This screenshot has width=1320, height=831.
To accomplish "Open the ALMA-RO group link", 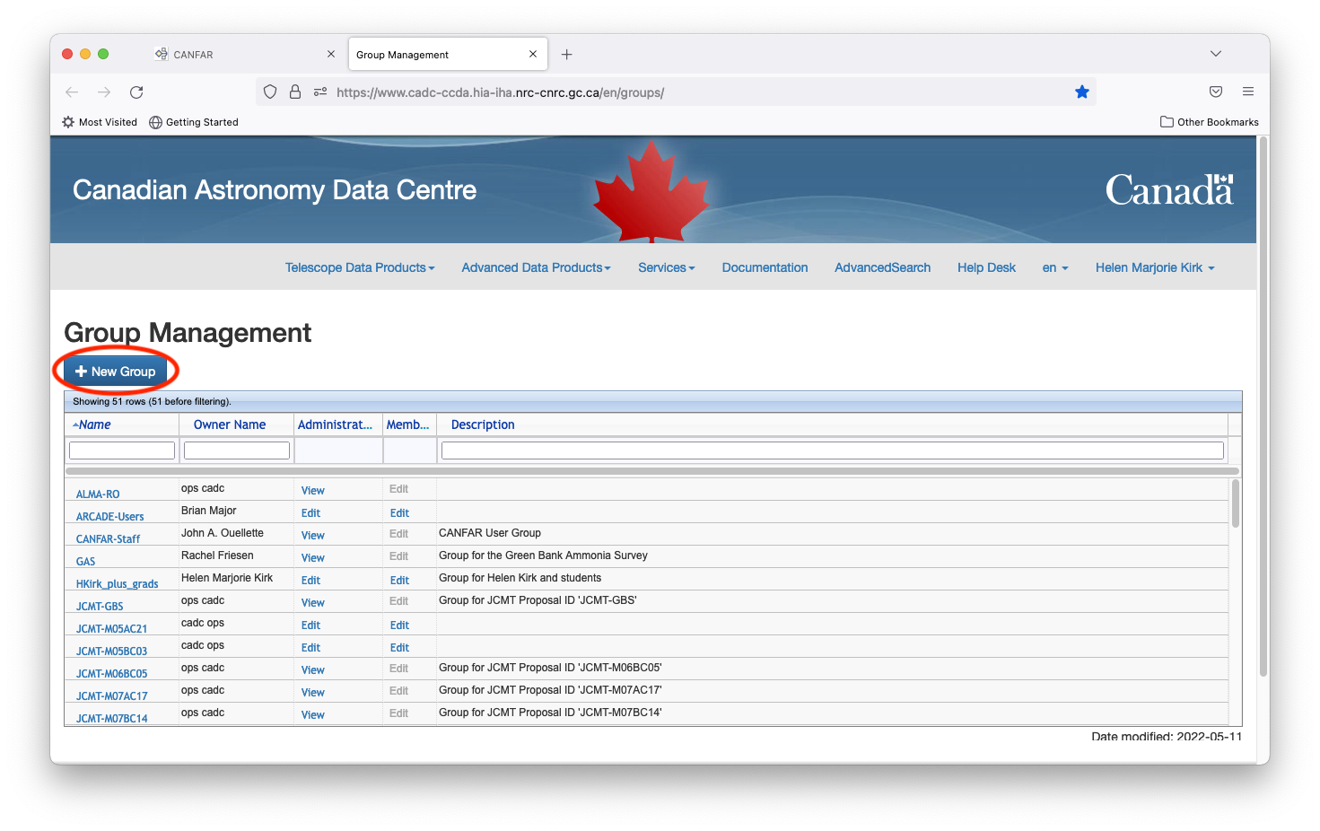I will tap(98, 494).
